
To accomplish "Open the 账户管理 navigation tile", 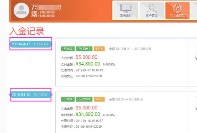I will 152,10.
